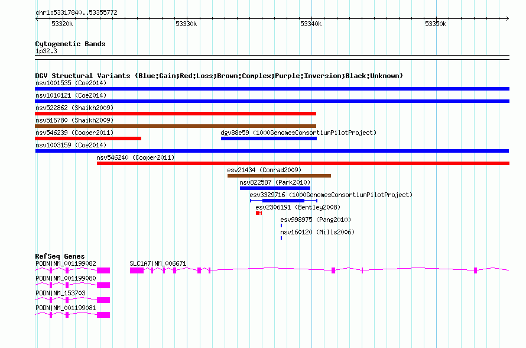Click the 1p32.3 band label
Viewport: 526px width, 348px height.
(46, 51)
